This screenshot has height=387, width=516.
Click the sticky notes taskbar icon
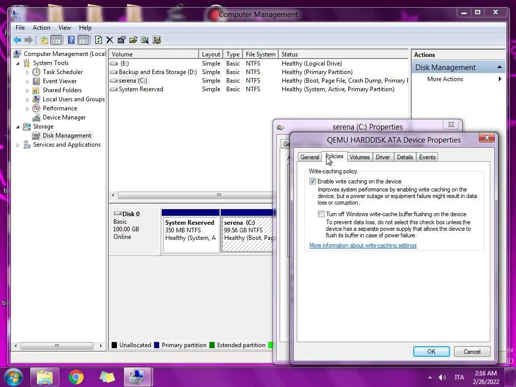tap(107, 377)
